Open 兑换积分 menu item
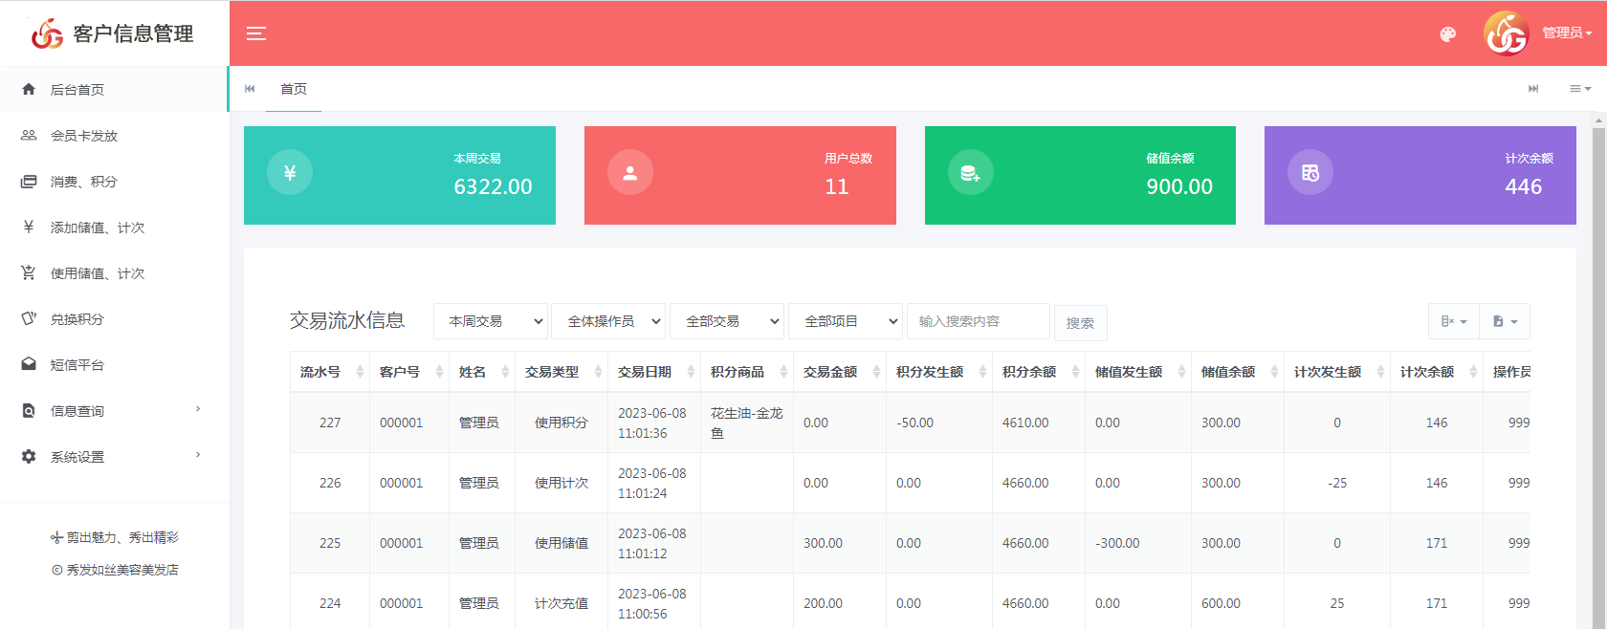 [114, 318]
